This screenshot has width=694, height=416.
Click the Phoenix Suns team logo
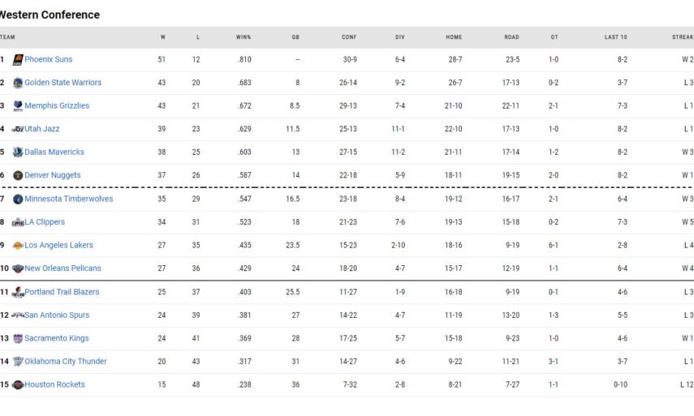pos(18,59)
